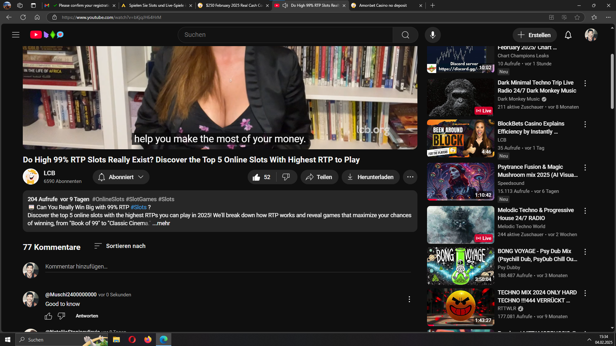
Task: Open Firefox from the taskbar
Action: pyautogui.click(x=148, y=340)
